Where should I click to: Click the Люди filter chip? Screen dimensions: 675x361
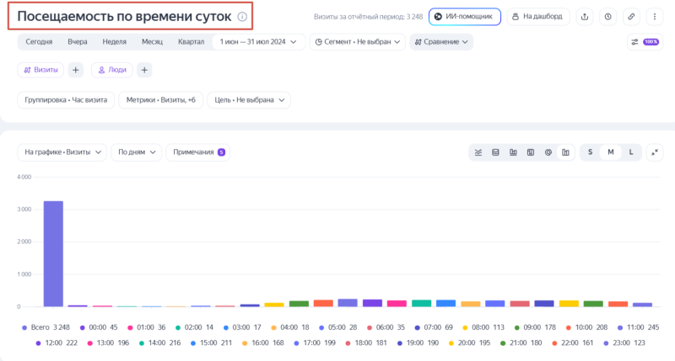point(112,70)
